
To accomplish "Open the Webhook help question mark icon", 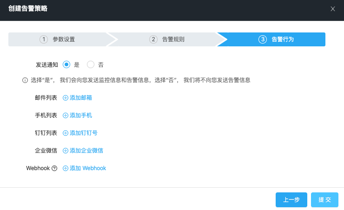I will 54,168.
